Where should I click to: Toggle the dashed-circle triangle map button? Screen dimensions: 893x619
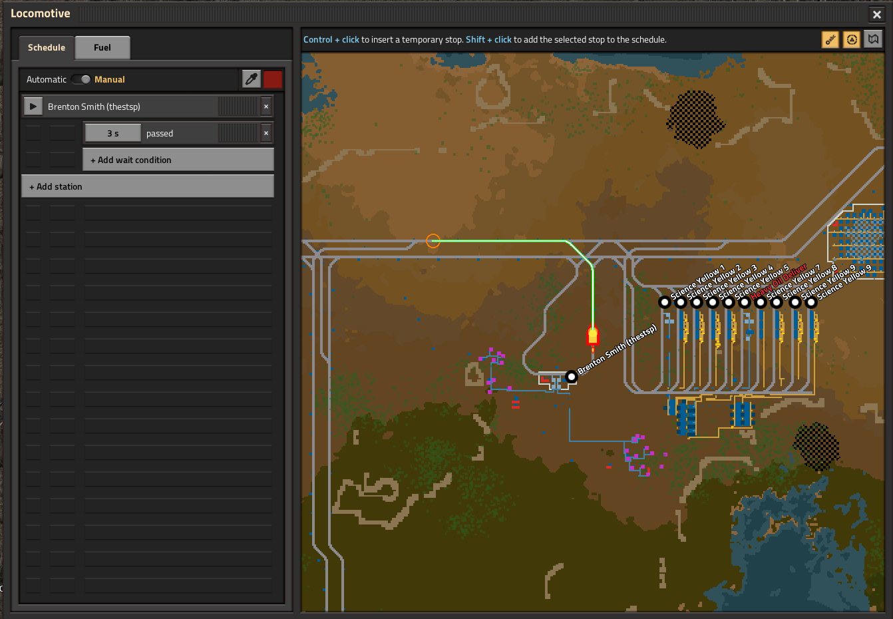pos(852,40)
